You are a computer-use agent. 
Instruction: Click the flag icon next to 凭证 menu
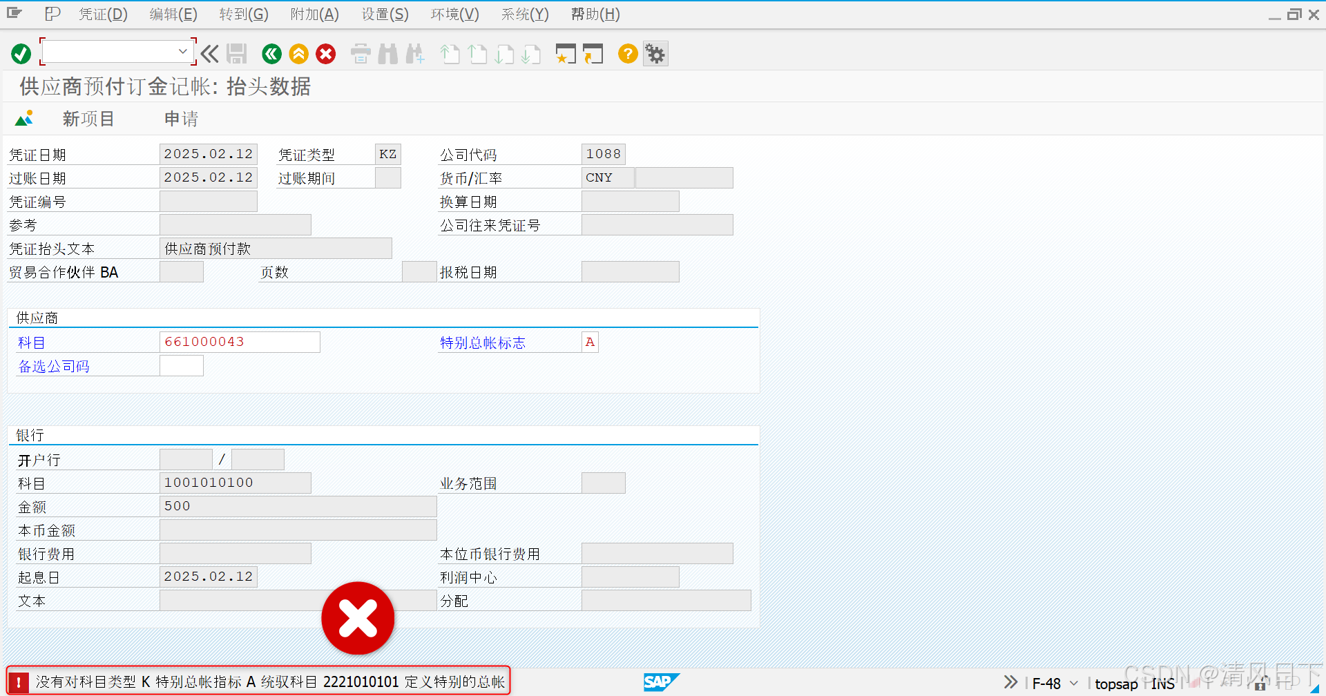pyautogui.click(x=52, y=13)
